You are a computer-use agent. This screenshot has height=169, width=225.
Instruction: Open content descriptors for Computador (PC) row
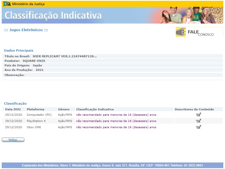click(x=199, y=115)
